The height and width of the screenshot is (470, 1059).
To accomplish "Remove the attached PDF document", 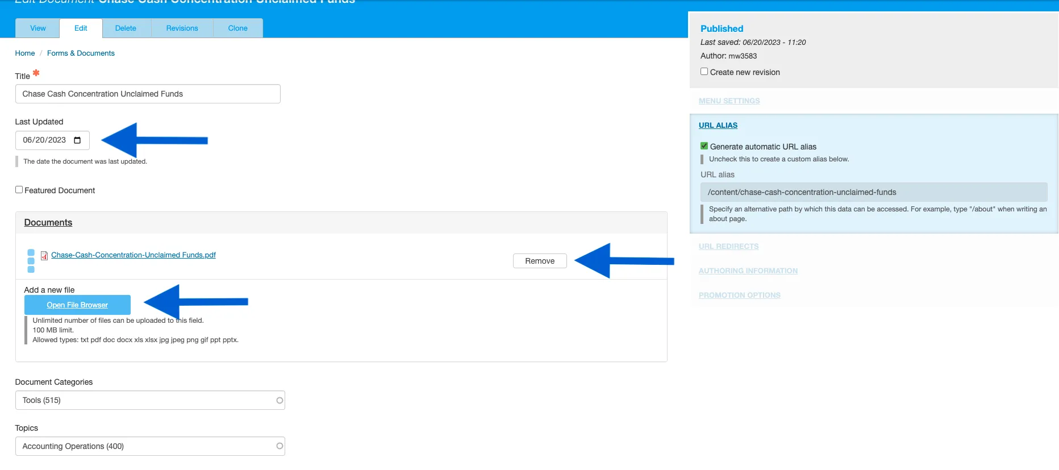I will [540, 261].
